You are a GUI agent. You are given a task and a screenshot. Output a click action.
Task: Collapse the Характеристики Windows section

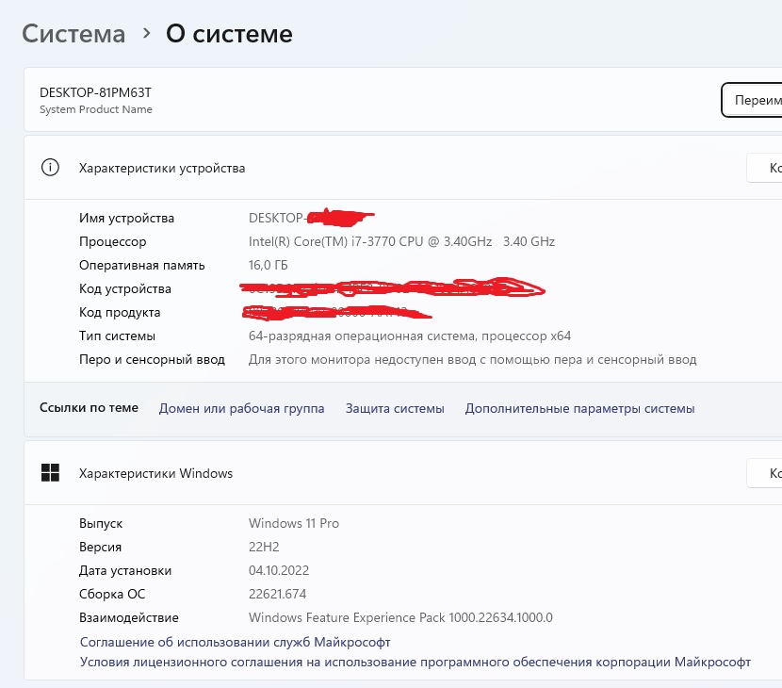[x=403, y=473]
